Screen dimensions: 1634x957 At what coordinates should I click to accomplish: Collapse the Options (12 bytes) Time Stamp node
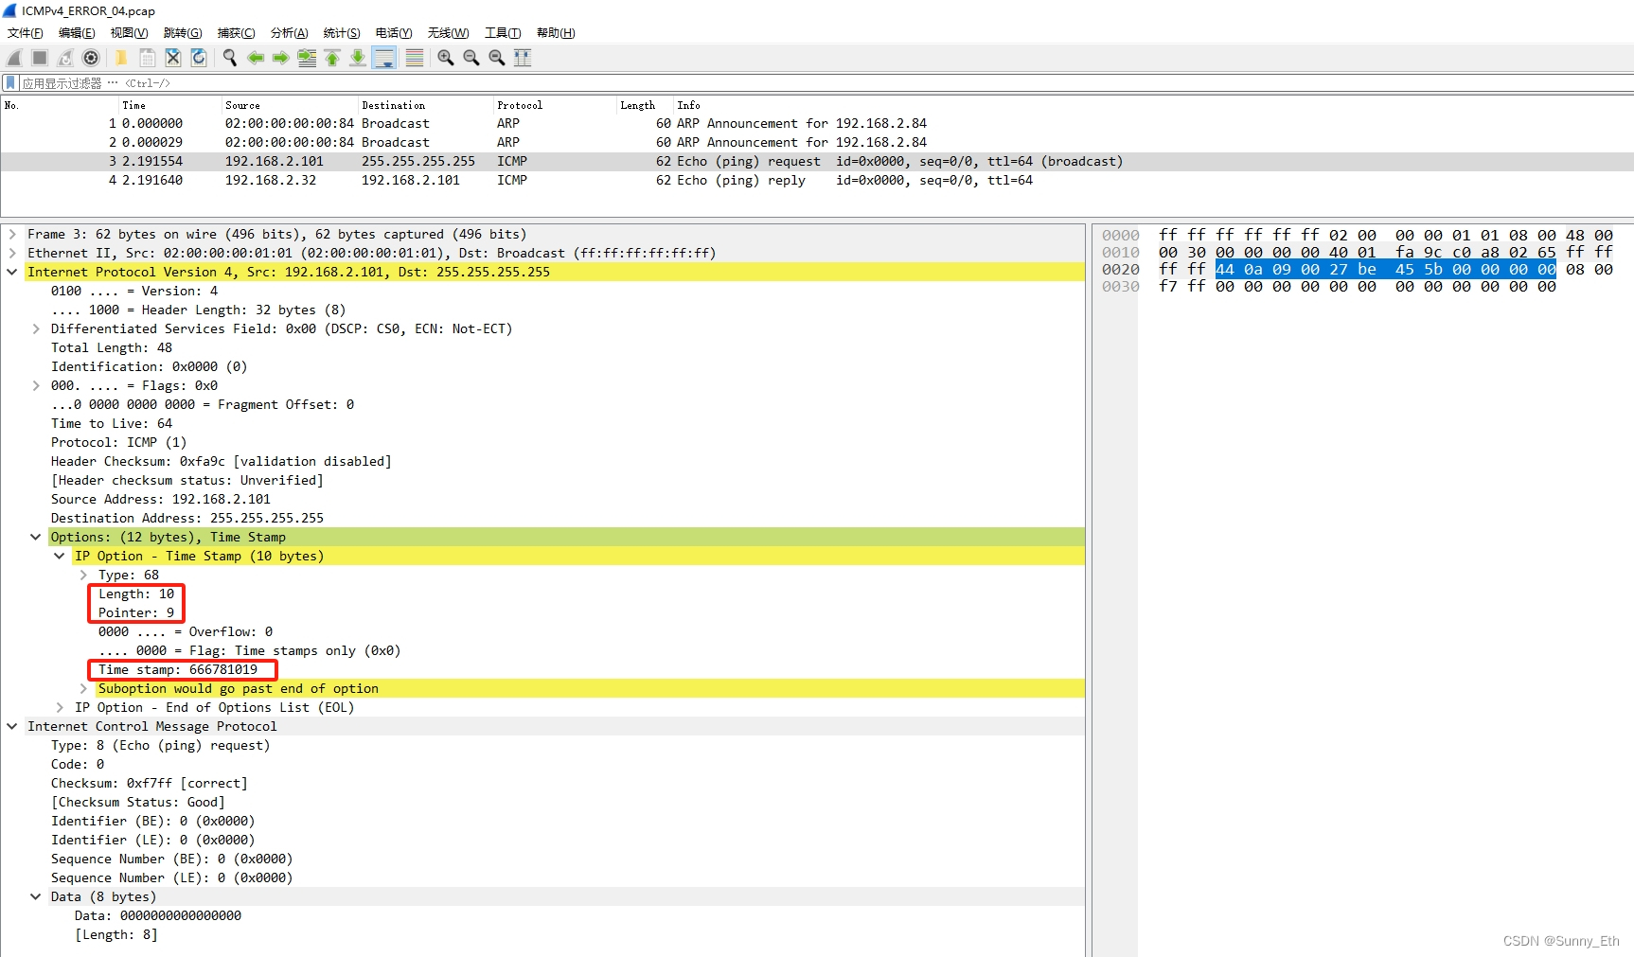35,537
